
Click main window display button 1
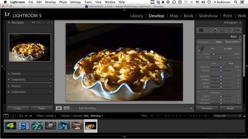(6, 116)
